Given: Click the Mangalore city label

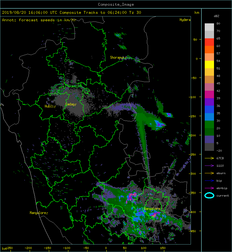Looking at the screenshot, I should coord(38,213).
